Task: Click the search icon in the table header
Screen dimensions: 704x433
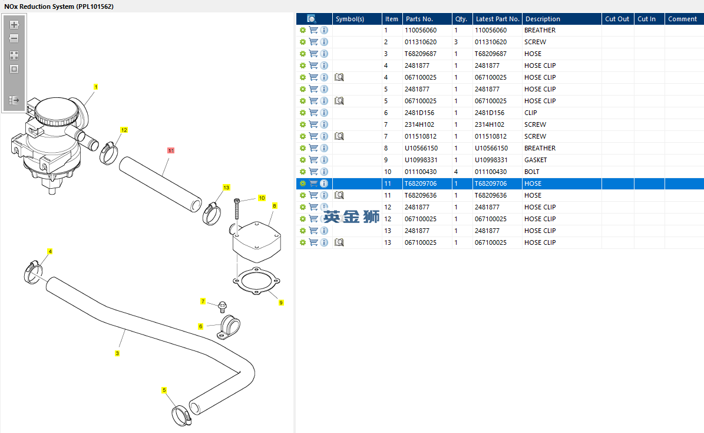Action: 312,19
